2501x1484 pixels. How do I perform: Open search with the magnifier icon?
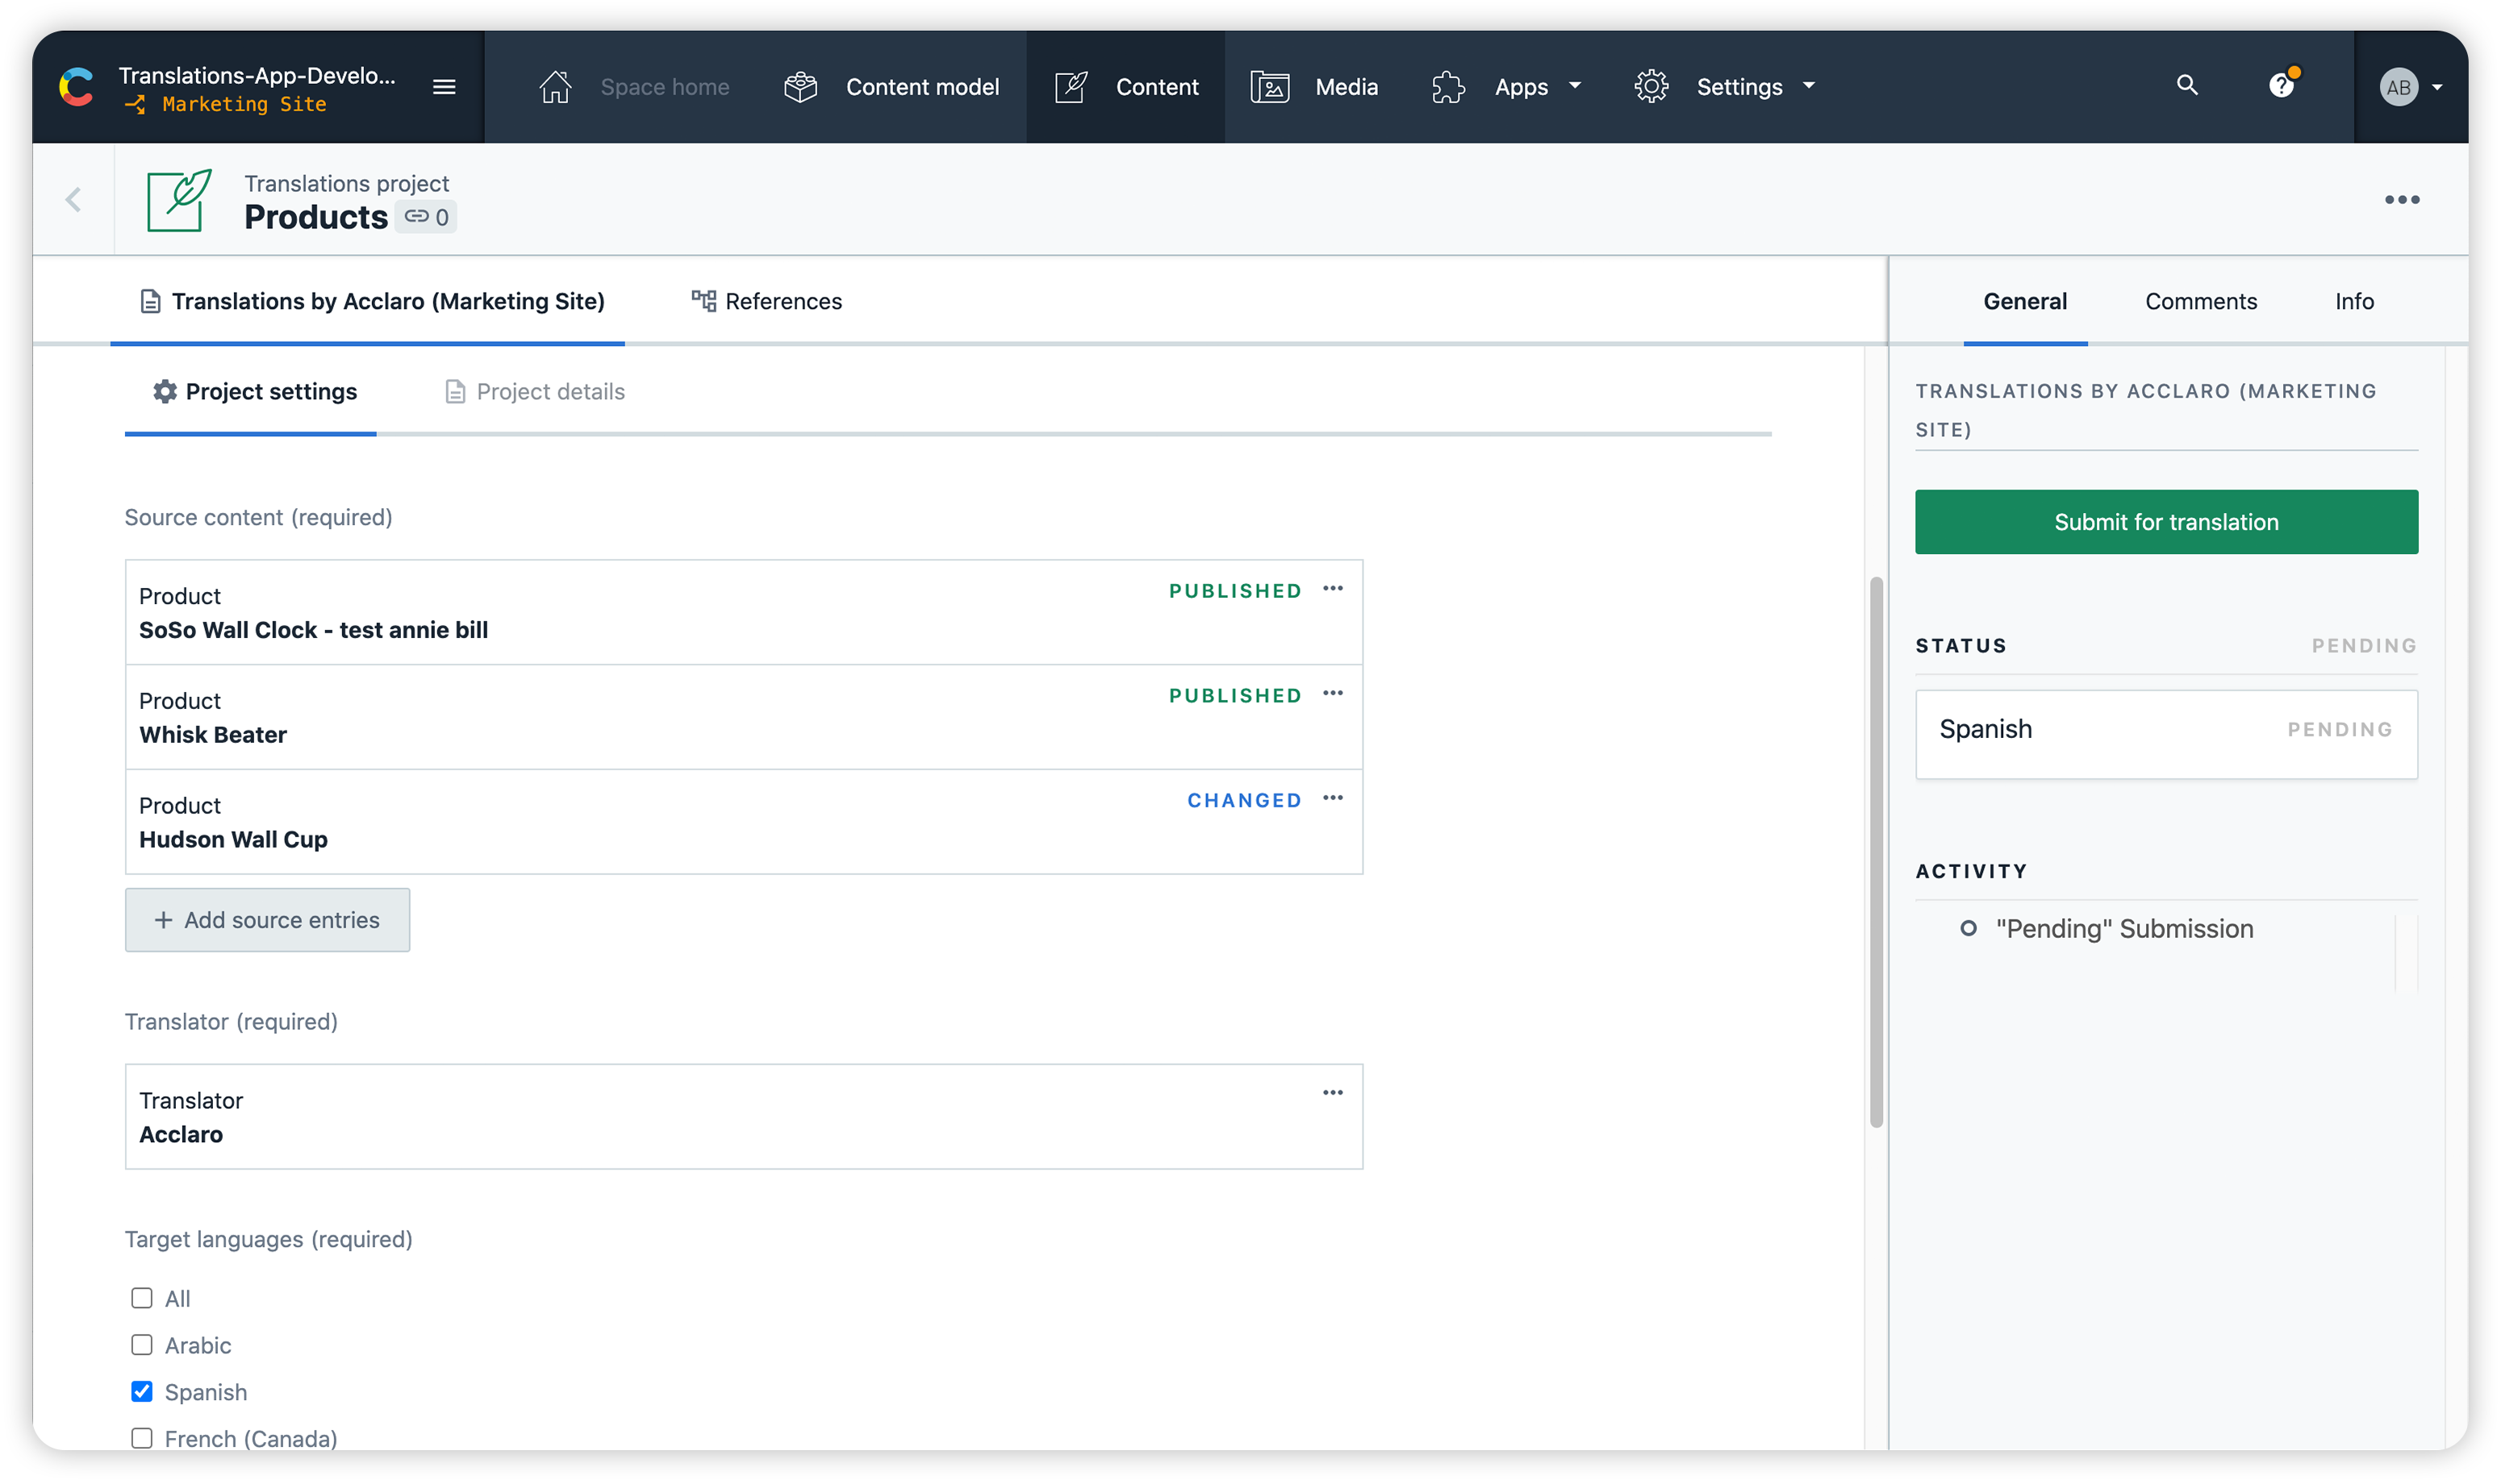tap(2187, 85)
